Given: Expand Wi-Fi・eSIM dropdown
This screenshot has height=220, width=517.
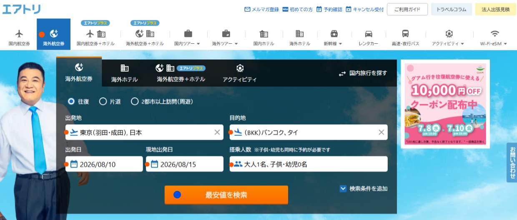Looking at the screenshot, I should coord(494,37).
